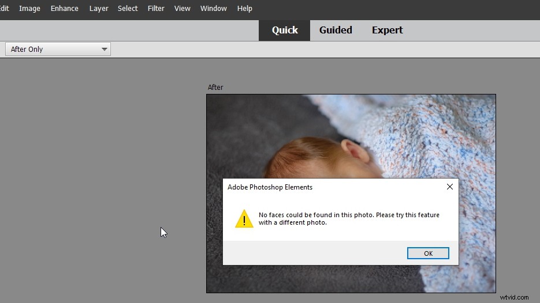The height and width of the screenshot is (303, 540).
Task: Switch to the Guided edit tab
Action: (336, 30)
